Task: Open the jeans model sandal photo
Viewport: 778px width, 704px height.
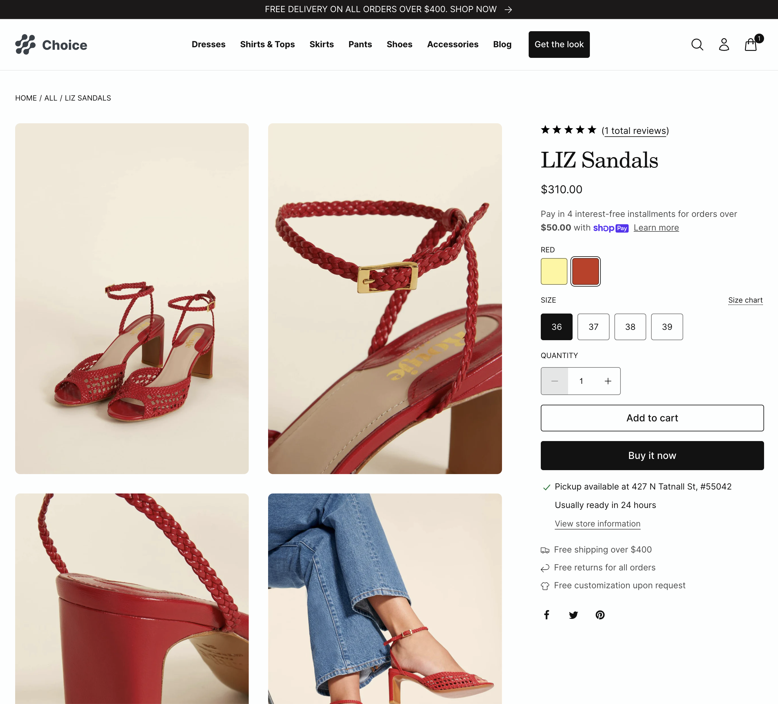Action: click(385, 598)
